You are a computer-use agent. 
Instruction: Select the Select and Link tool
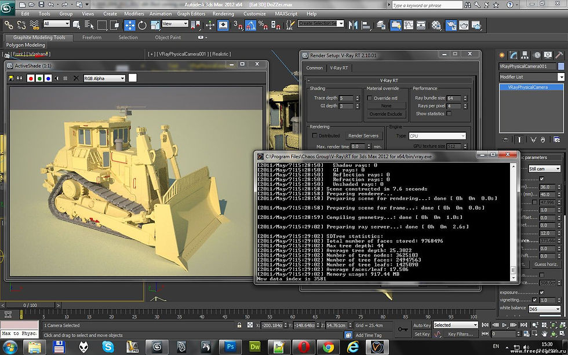(9, 25)
